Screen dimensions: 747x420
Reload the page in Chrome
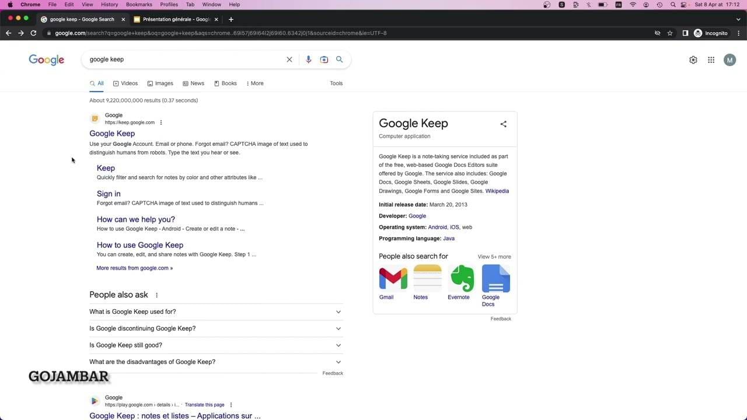pos(33,33)
